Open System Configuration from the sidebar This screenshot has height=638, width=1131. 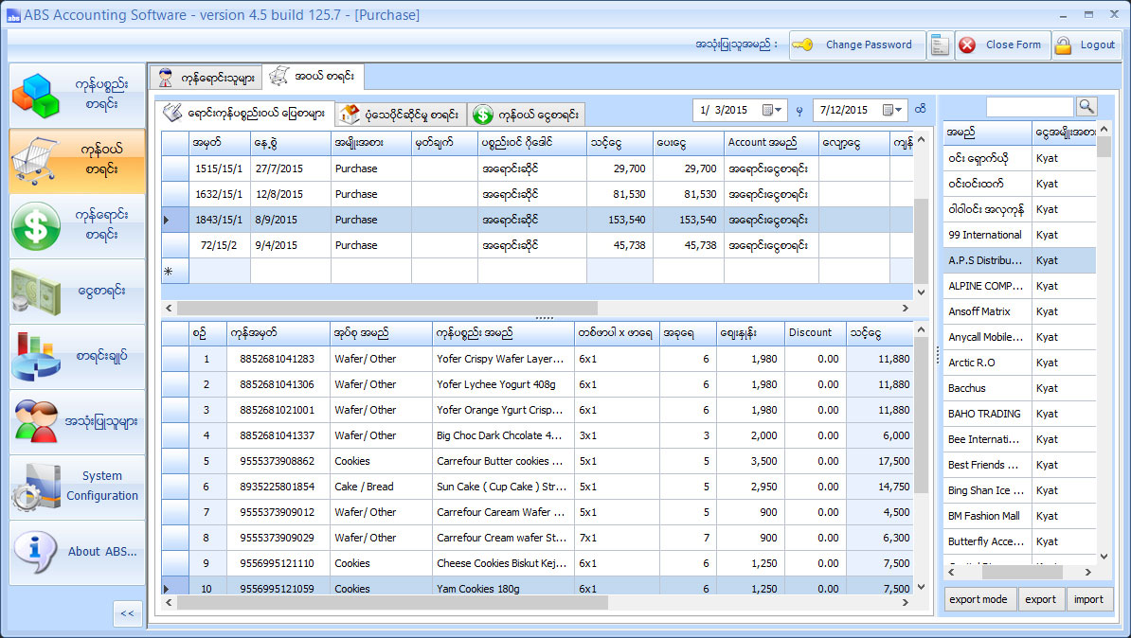(x=78, y=487)
